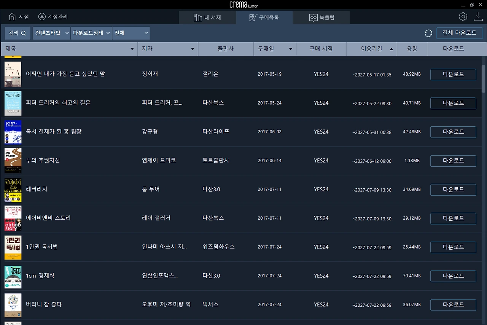Select cover thumbnail of 부의 추월차선
Screen dimensions: 487x325
[13, 161]
